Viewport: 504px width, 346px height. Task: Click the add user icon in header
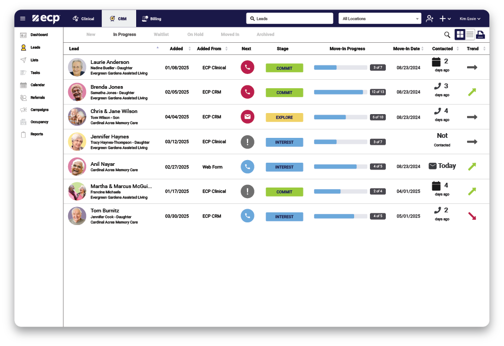coord(430,18)
